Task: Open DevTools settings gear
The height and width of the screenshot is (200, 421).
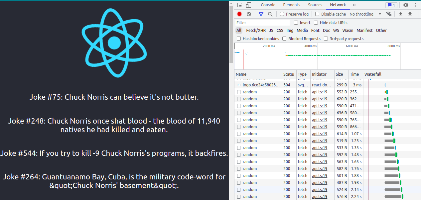Action: coord(405,5)
